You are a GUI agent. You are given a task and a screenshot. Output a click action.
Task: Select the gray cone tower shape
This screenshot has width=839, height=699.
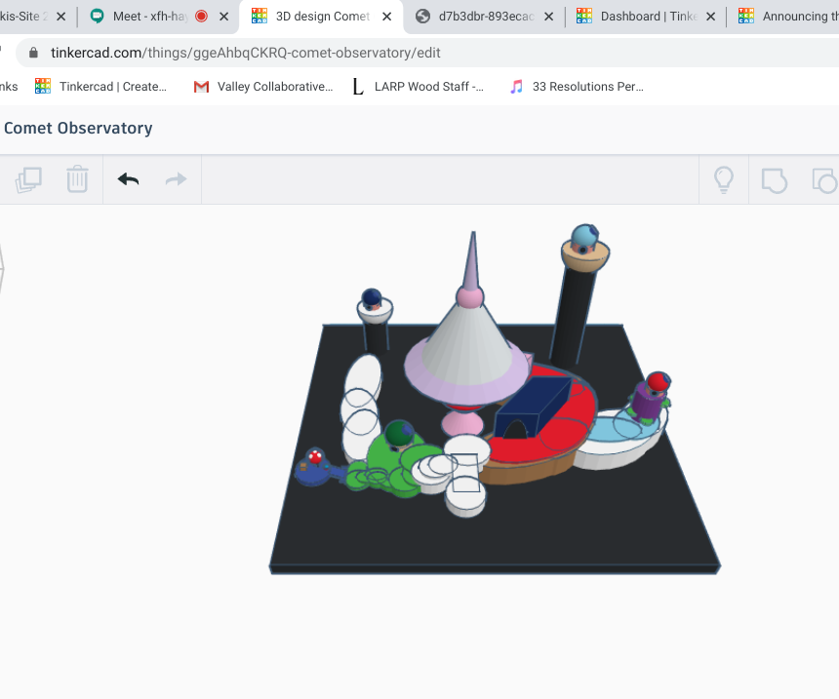point(466,348)
